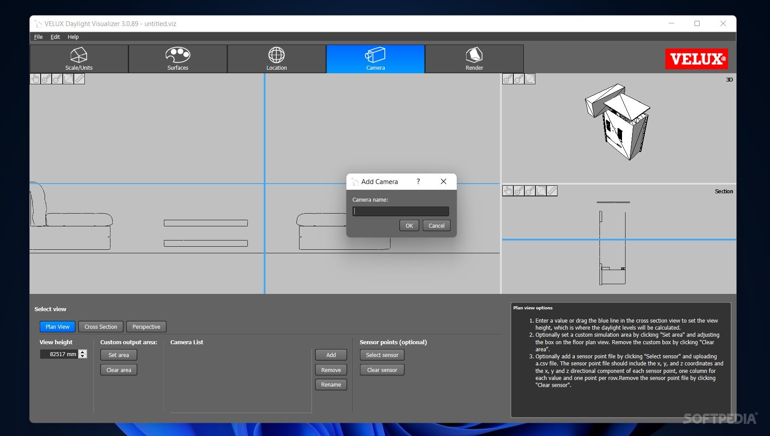Cancel the Add Camera dialog
This screenshot has width=770, height=436.
(x=436, y=226)
